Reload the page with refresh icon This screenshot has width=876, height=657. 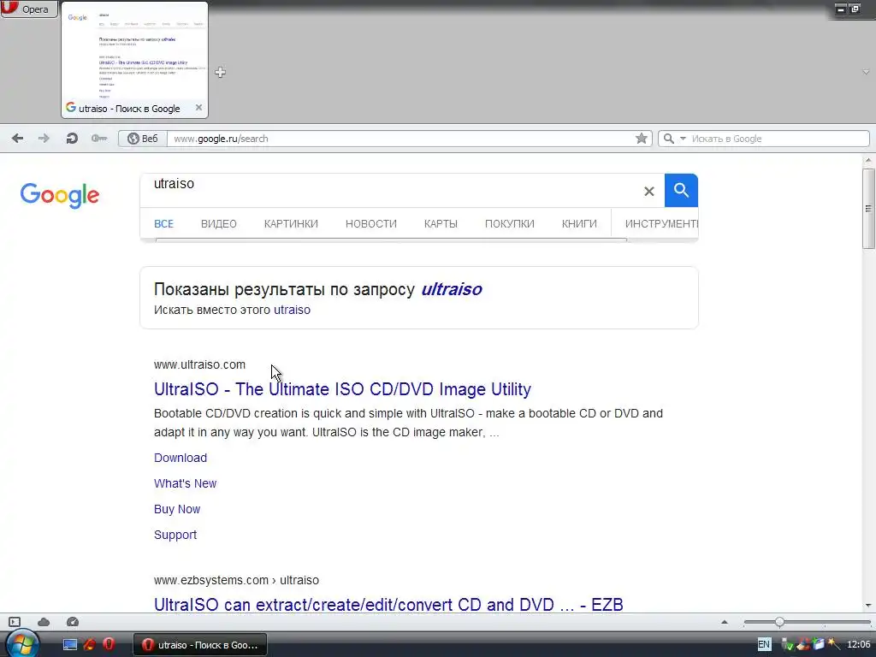[72, 139]
